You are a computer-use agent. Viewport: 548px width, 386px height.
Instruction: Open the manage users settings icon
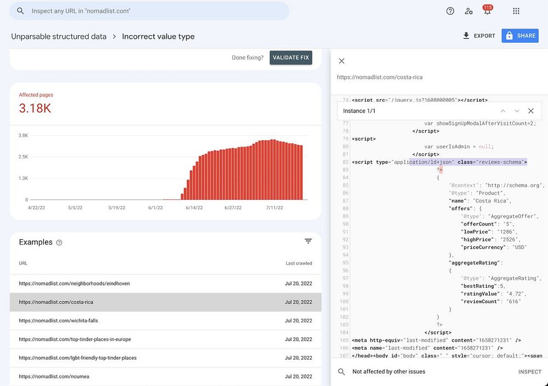(469, 11)
